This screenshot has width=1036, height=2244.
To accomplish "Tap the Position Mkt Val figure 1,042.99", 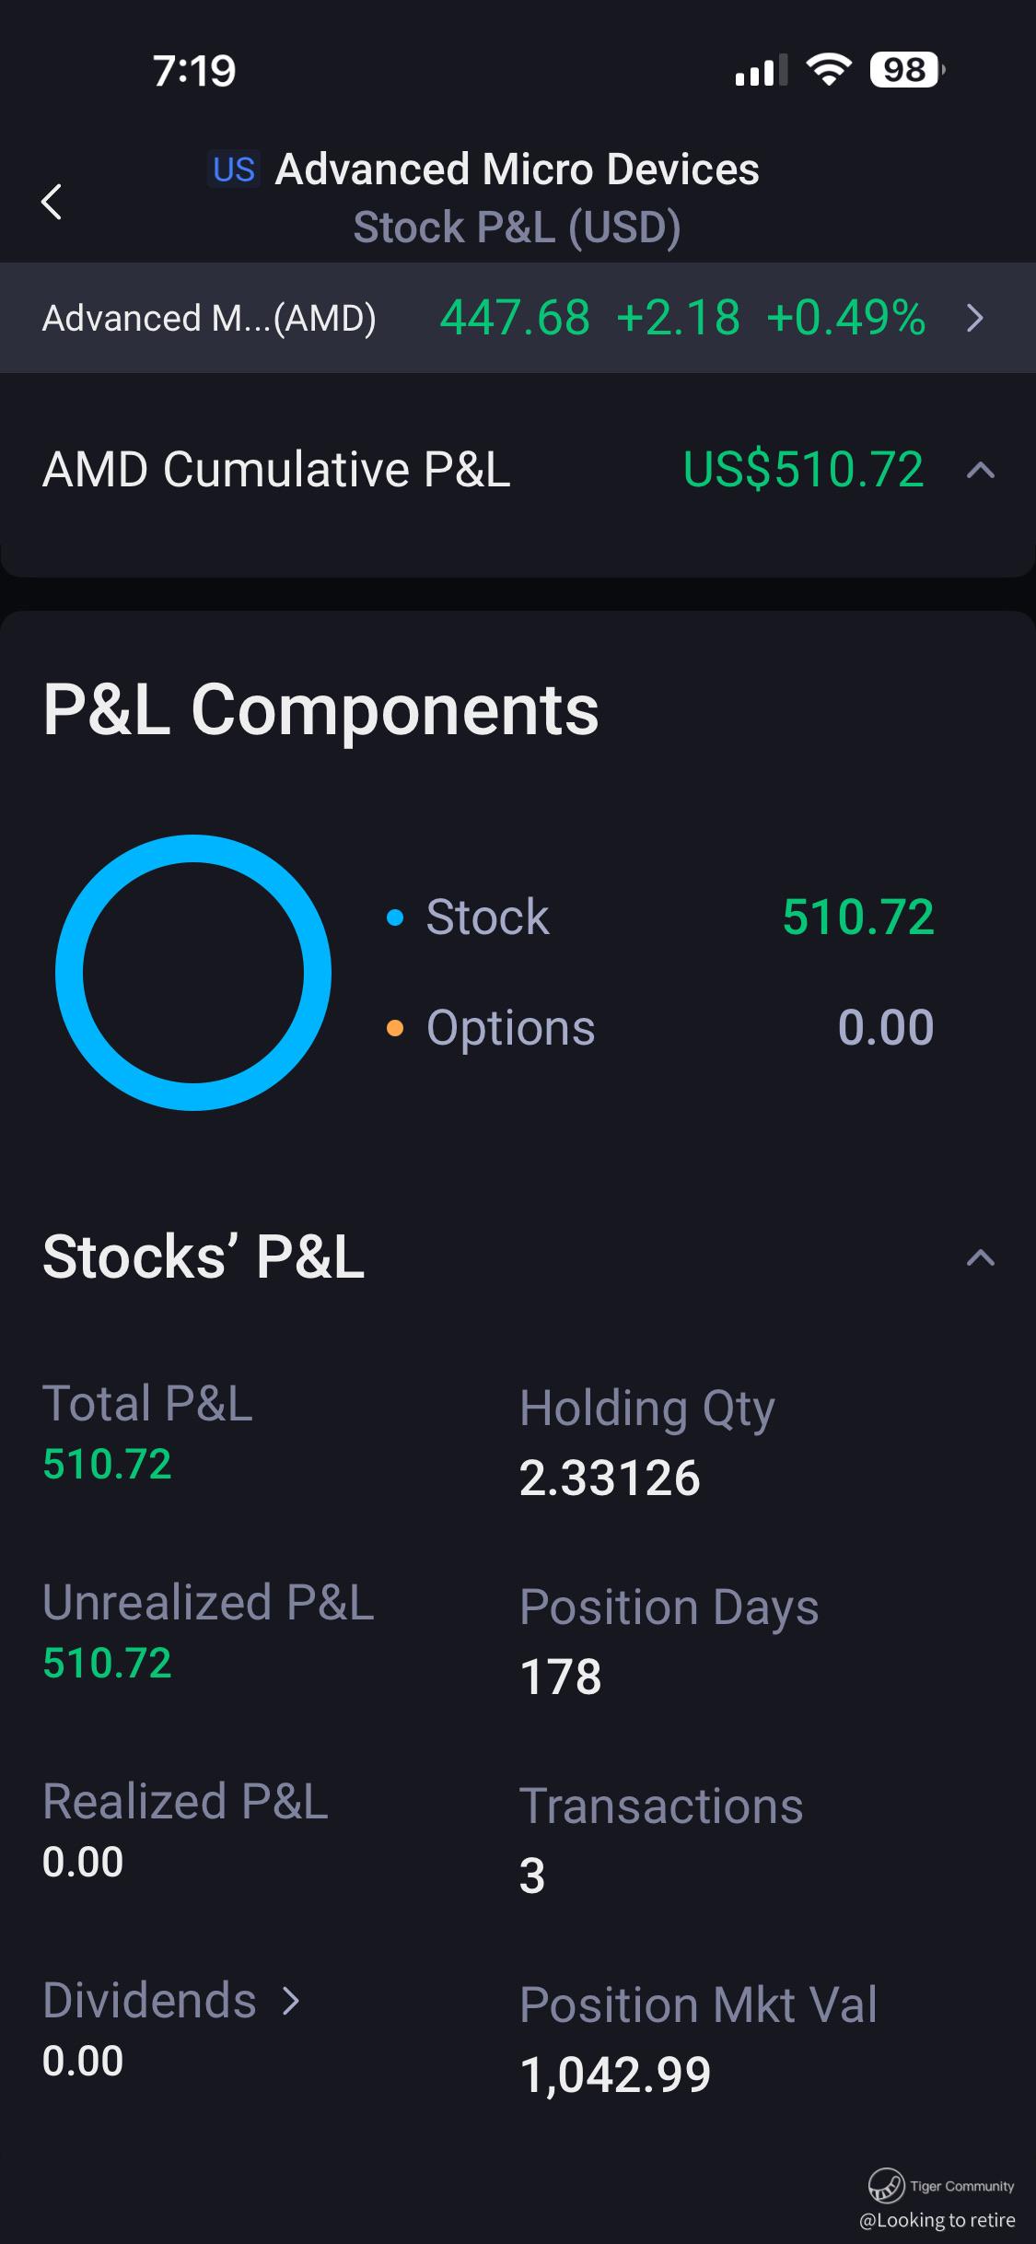I will 615,2075.
